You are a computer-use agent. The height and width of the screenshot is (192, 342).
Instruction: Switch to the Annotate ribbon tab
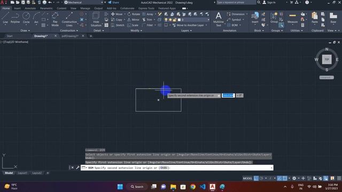tap(30, 9)
